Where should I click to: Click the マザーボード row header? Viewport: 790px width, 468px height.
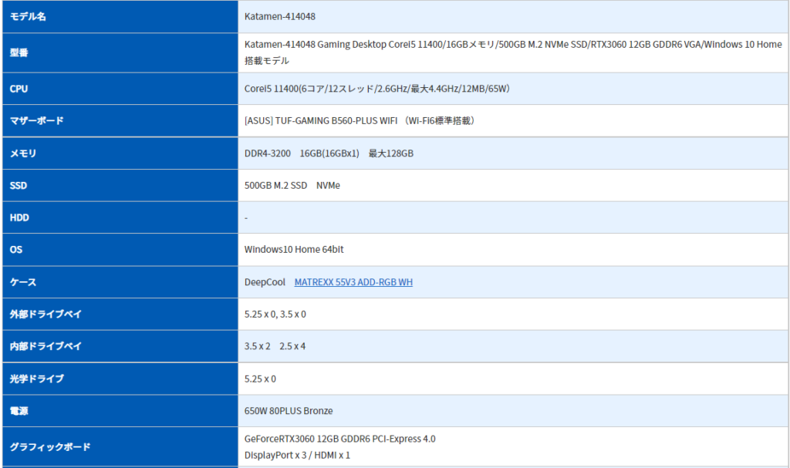tap(36, 120)
